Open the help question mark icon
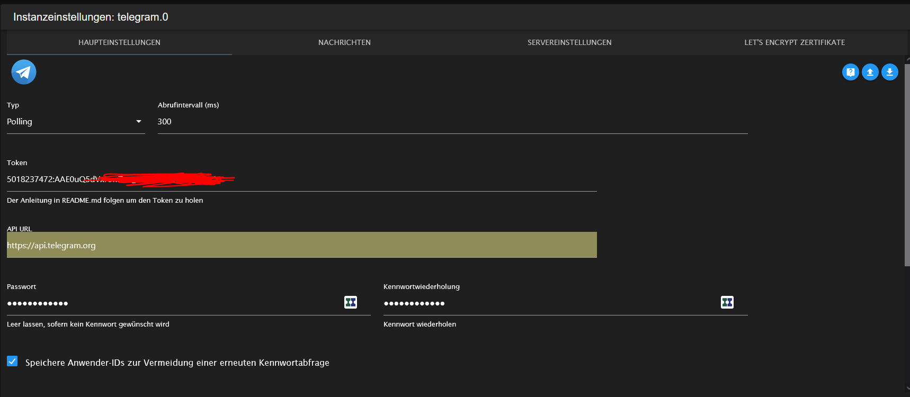Screen dimensions: 910x397 pyautogui.click(x=850, y=72)
